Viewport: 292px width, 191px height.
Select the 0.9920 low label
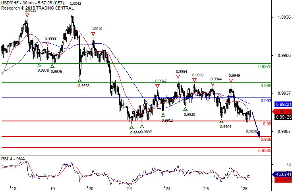[x=190, y=114]
